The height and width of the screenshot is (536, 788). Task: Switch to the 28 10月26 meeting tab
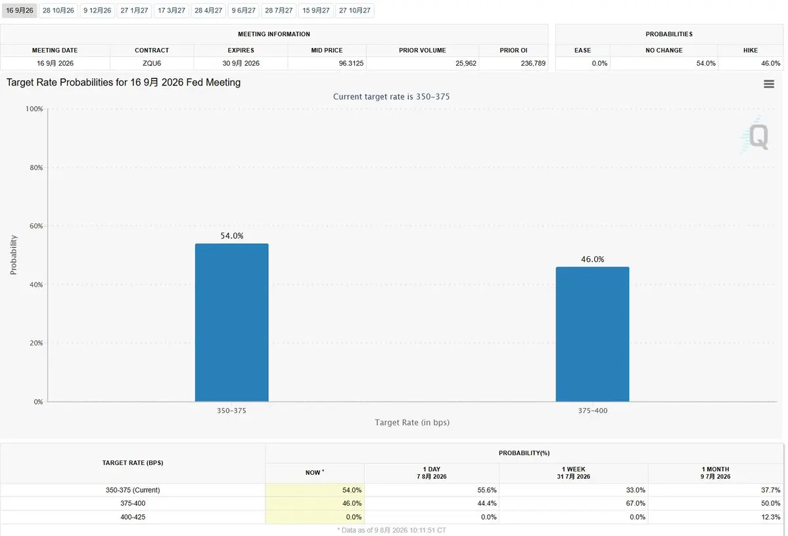(x=58, y=11)
